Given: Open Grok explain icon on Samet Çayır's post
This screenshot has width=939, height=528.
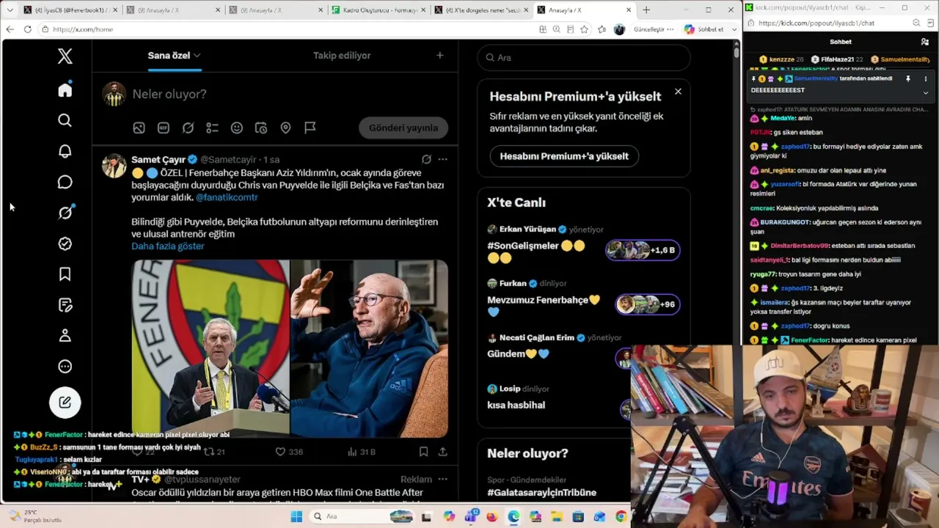Looking at the screenshot, I should click(426, 159).
